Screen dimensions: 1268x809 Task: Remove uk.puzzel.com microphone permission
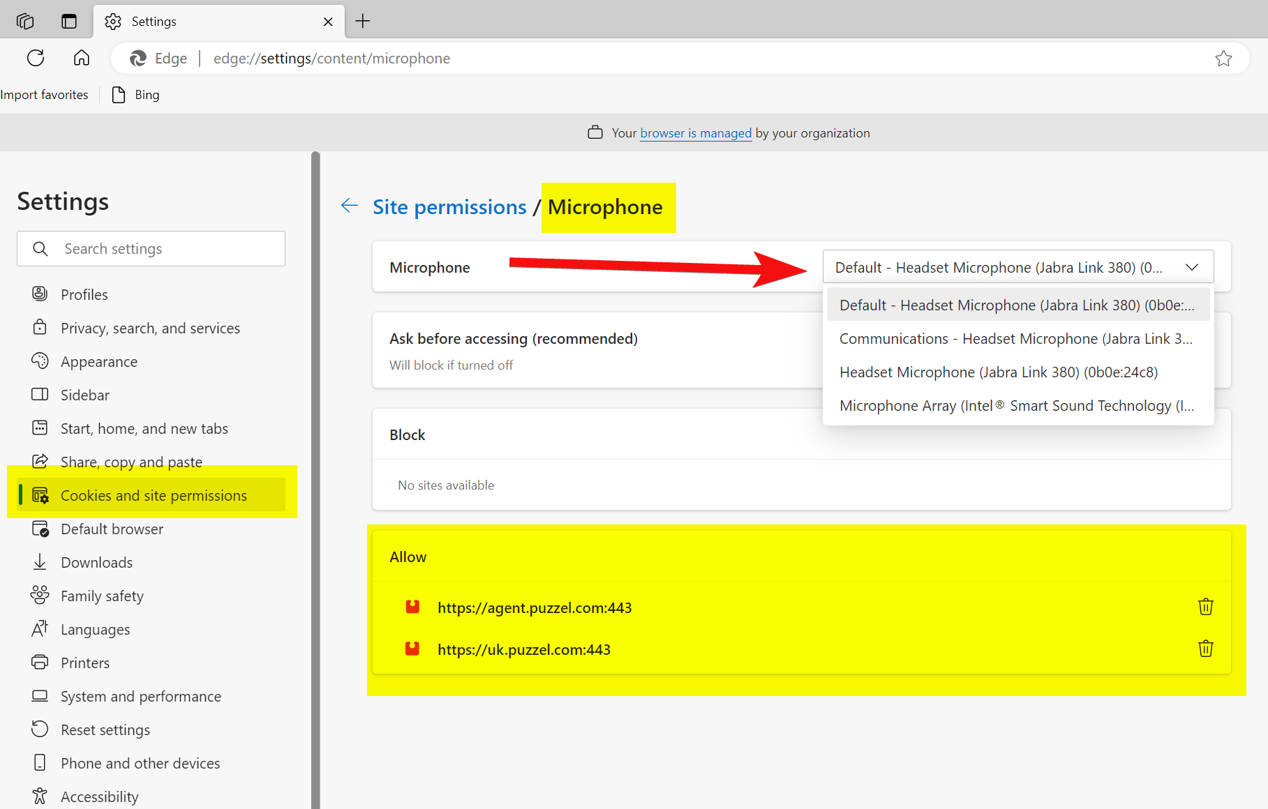tap(1205, 649)
